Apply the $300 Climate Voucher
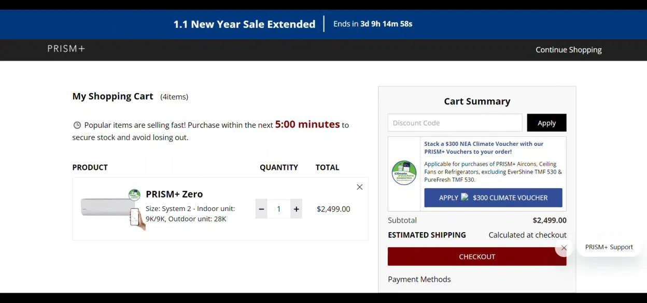Screen dimensions: 647x303 (493, 198)
